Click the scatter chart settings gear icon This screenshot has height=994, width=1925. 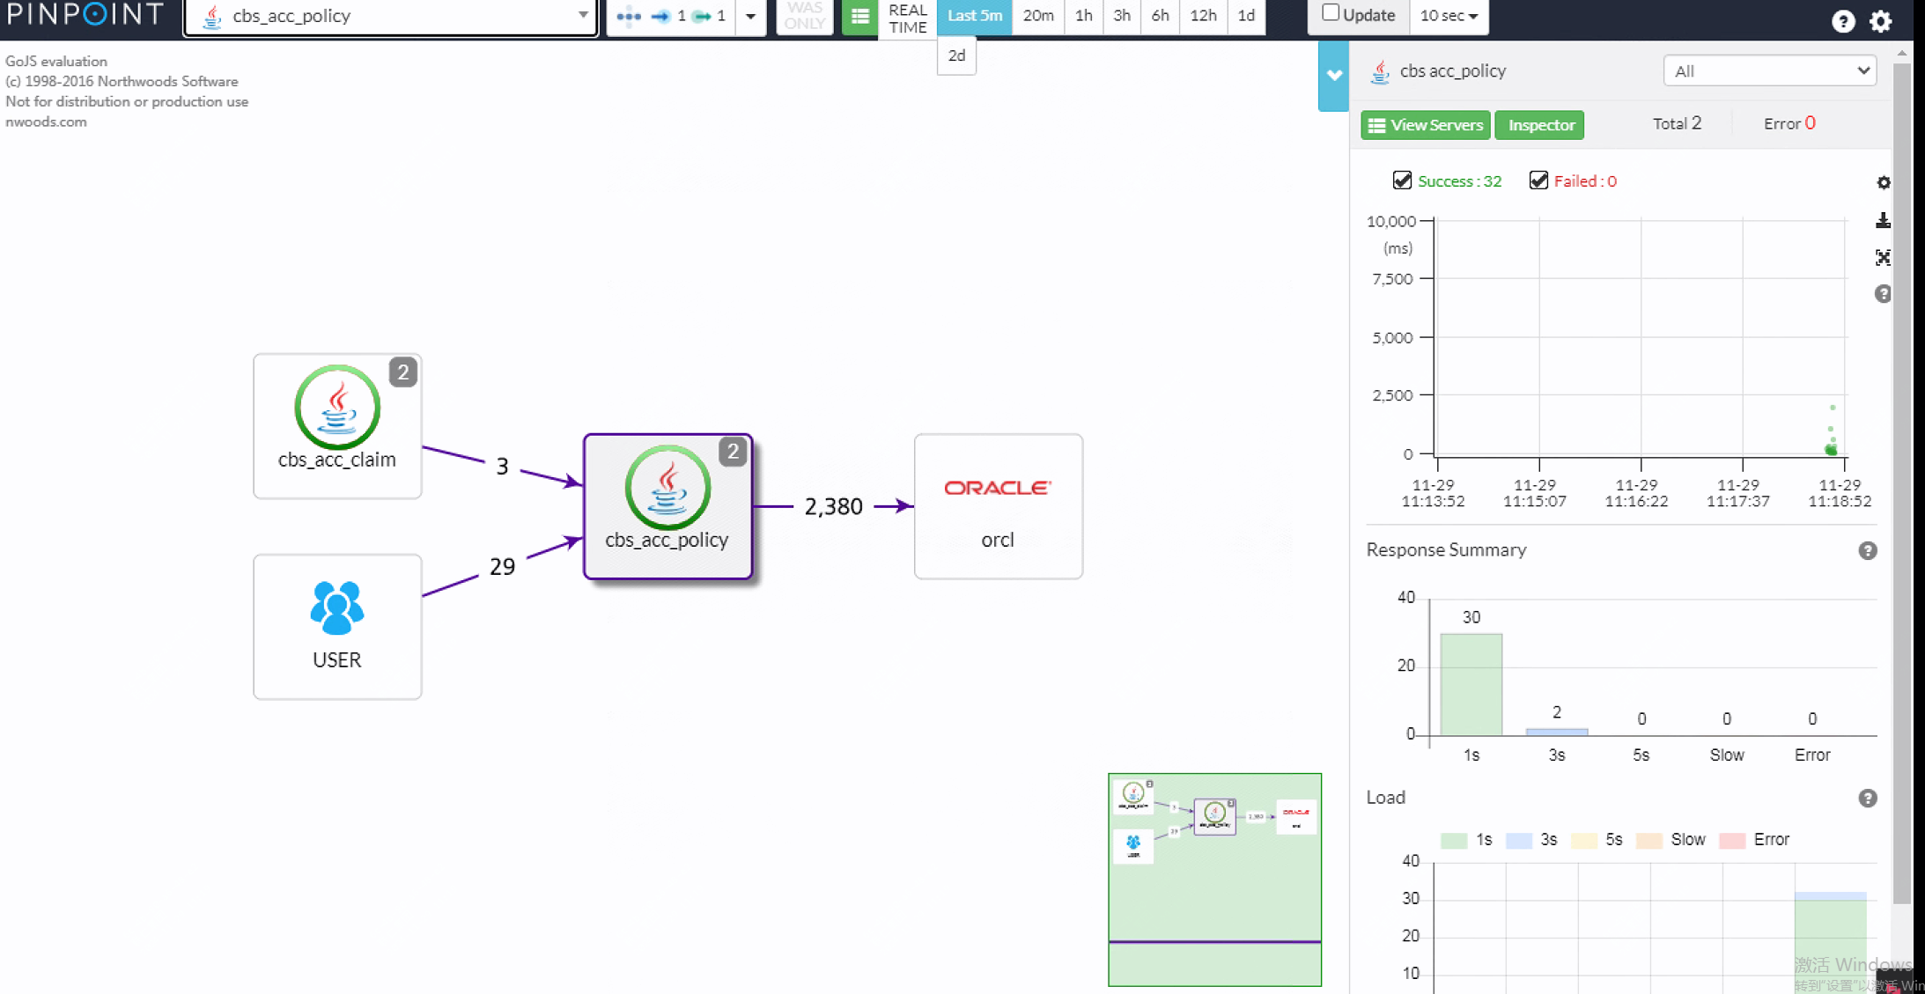pos(1883,182)
